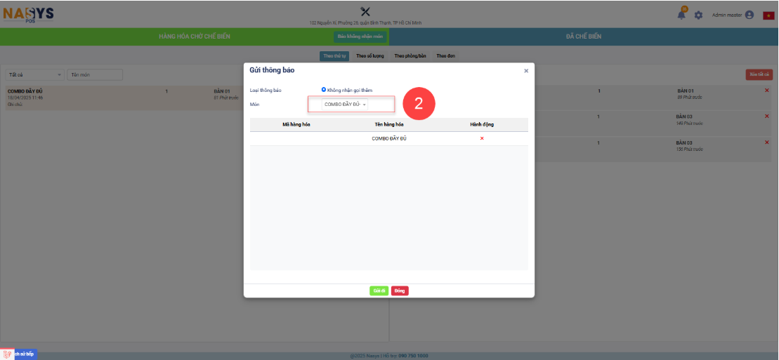Click the crossed utensils kitchen icon
Screen dimensions: 779x360
pyautogui.click(x=365, y=11)
